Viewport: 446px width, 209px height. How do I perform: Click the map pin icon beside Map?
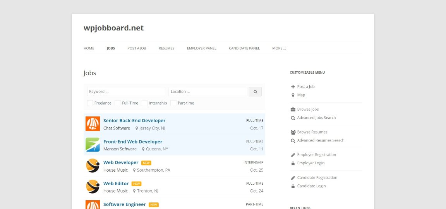point(293,95)
